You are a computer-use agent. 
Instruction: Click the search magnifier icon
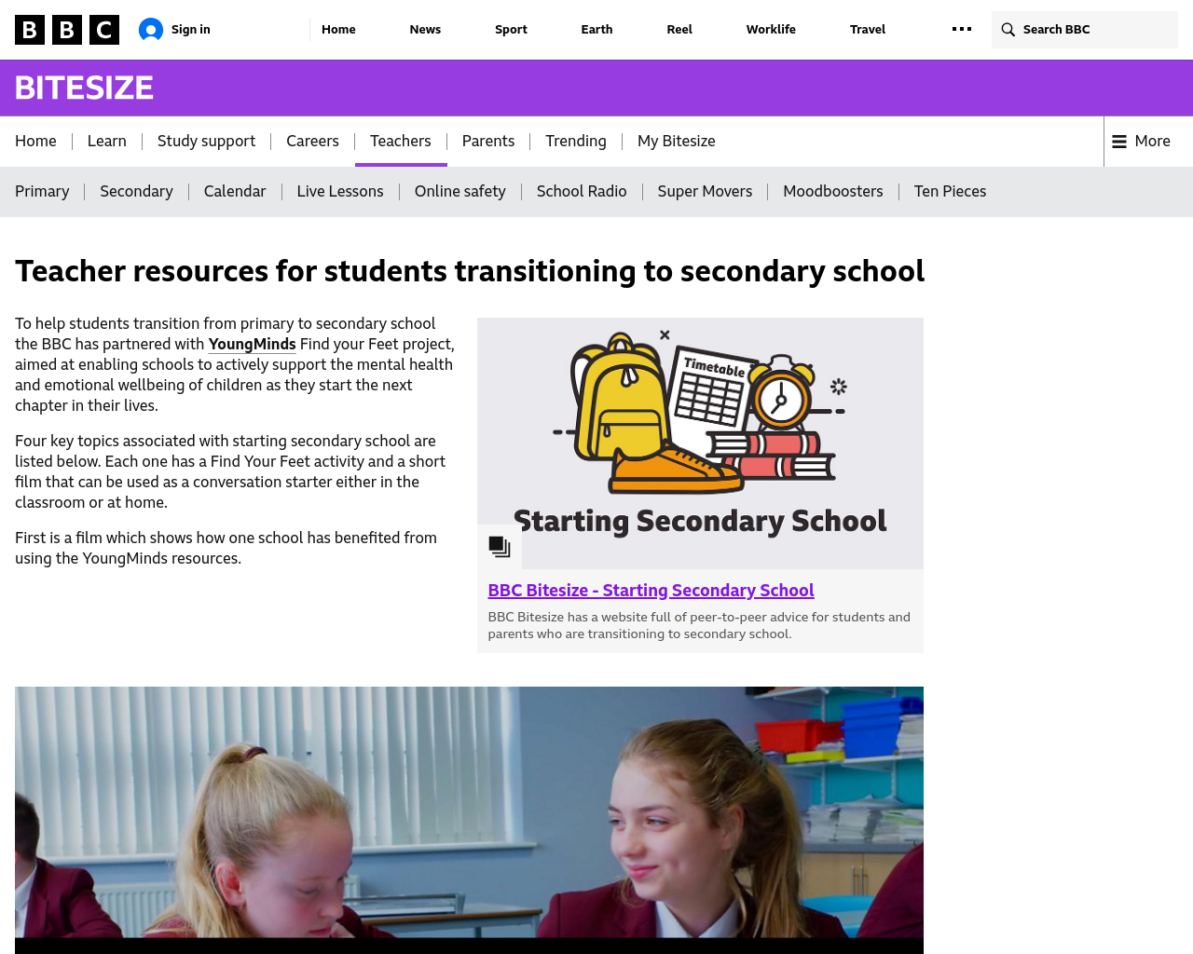click(1008, 30)
